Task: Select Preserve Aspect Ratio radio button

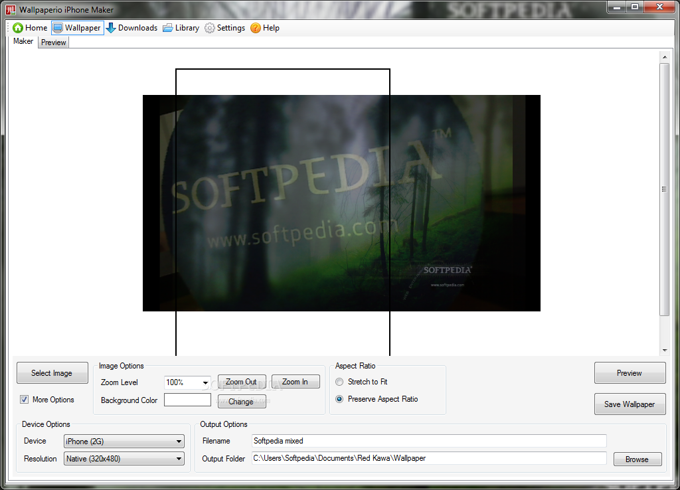Action: pos(339,399)
